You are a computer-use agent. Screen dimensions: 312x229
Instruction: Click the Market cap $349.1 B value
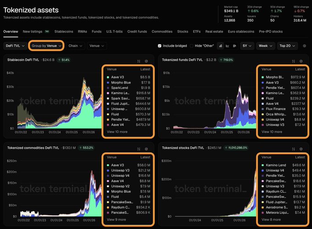click(231, 11)
